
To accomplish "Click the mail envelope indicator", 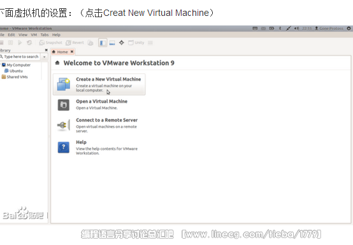I will point(263,29).
